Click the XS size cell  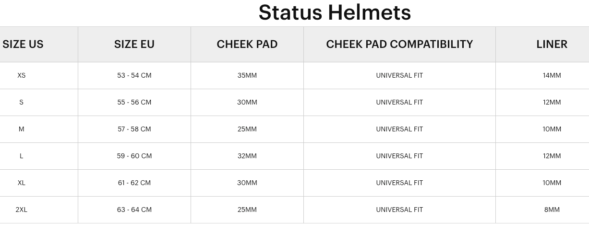point(22,75)
